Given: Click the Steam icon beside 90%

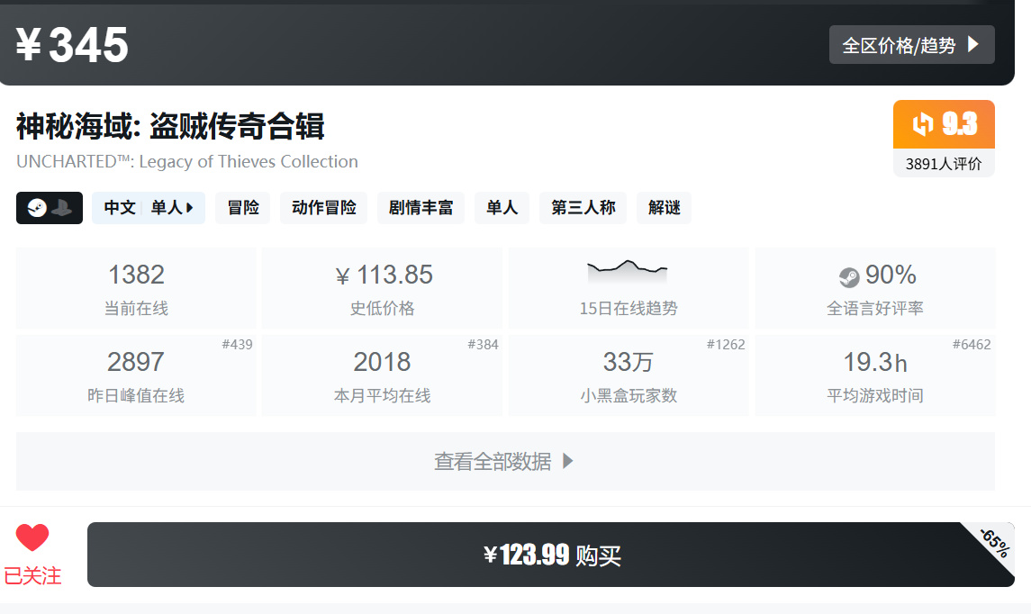Looking at the screenshot, I should 849,276.
